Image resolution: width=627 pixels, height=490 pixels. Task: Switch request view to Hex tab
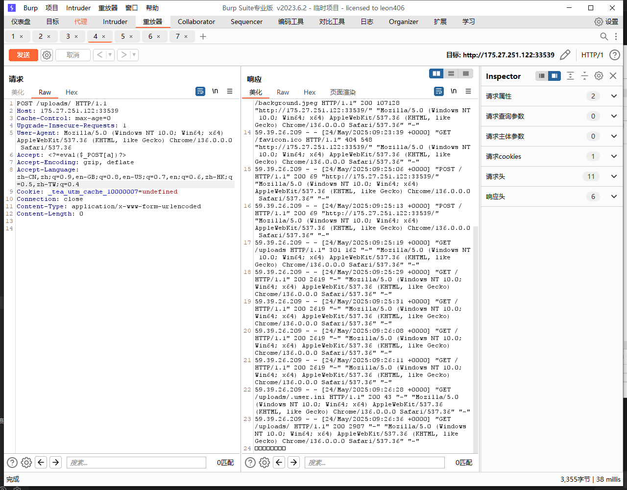point(72,92)
